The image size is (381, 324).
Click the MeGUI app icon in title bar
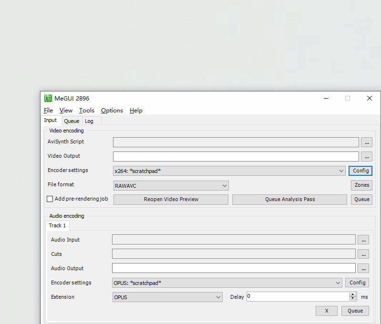[x=48, y=98]
